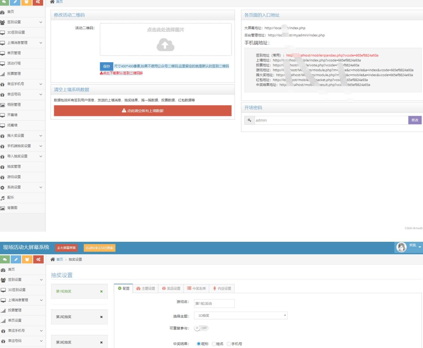Open 配乐 via its music note icon

tap(3, 198)
